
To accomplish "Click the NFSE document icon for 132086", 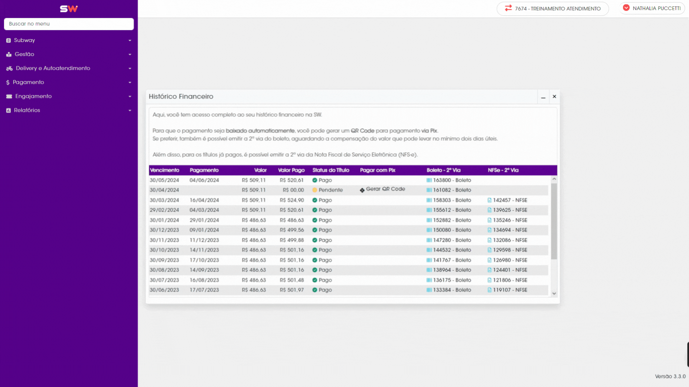I will 489,240.
